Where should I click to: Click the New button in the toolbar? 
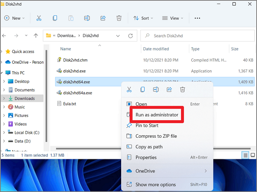[x=14, y=18]
